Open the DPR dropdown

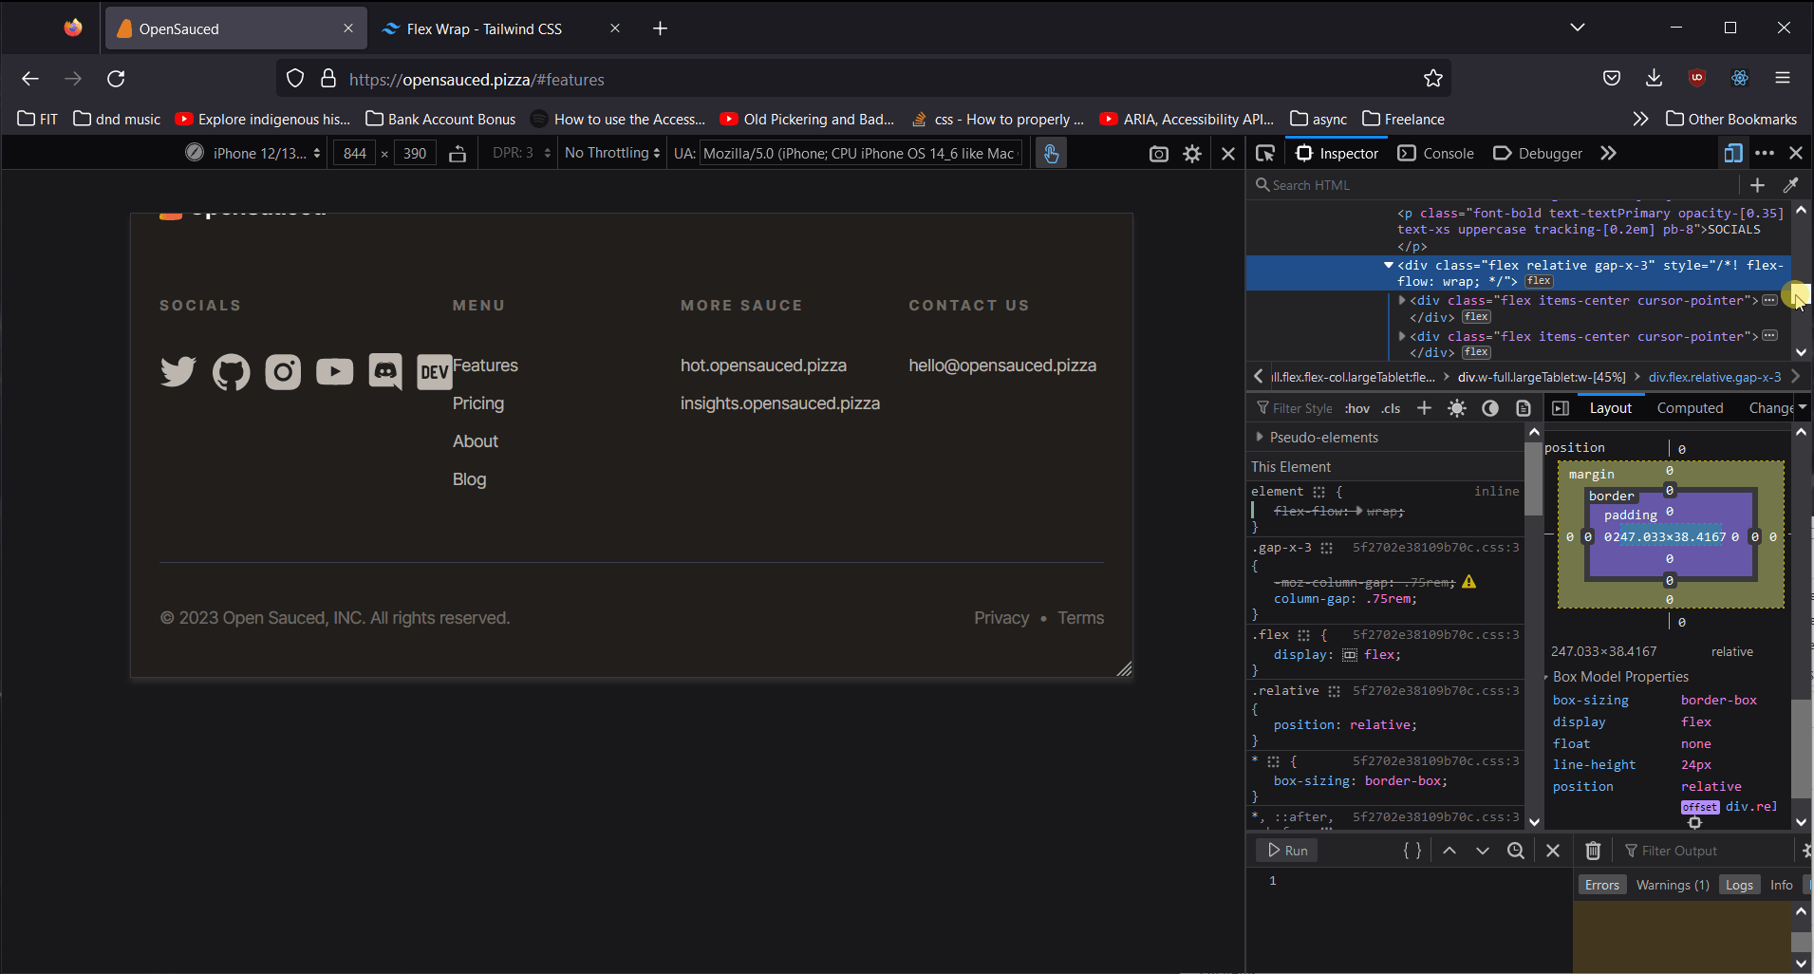coord(517,153)
